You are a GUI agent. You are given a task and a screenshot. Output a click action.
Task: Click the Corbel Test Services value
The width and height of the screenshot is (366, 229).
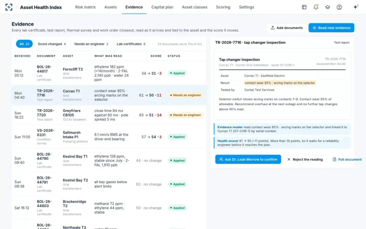[x=259, y=90]
